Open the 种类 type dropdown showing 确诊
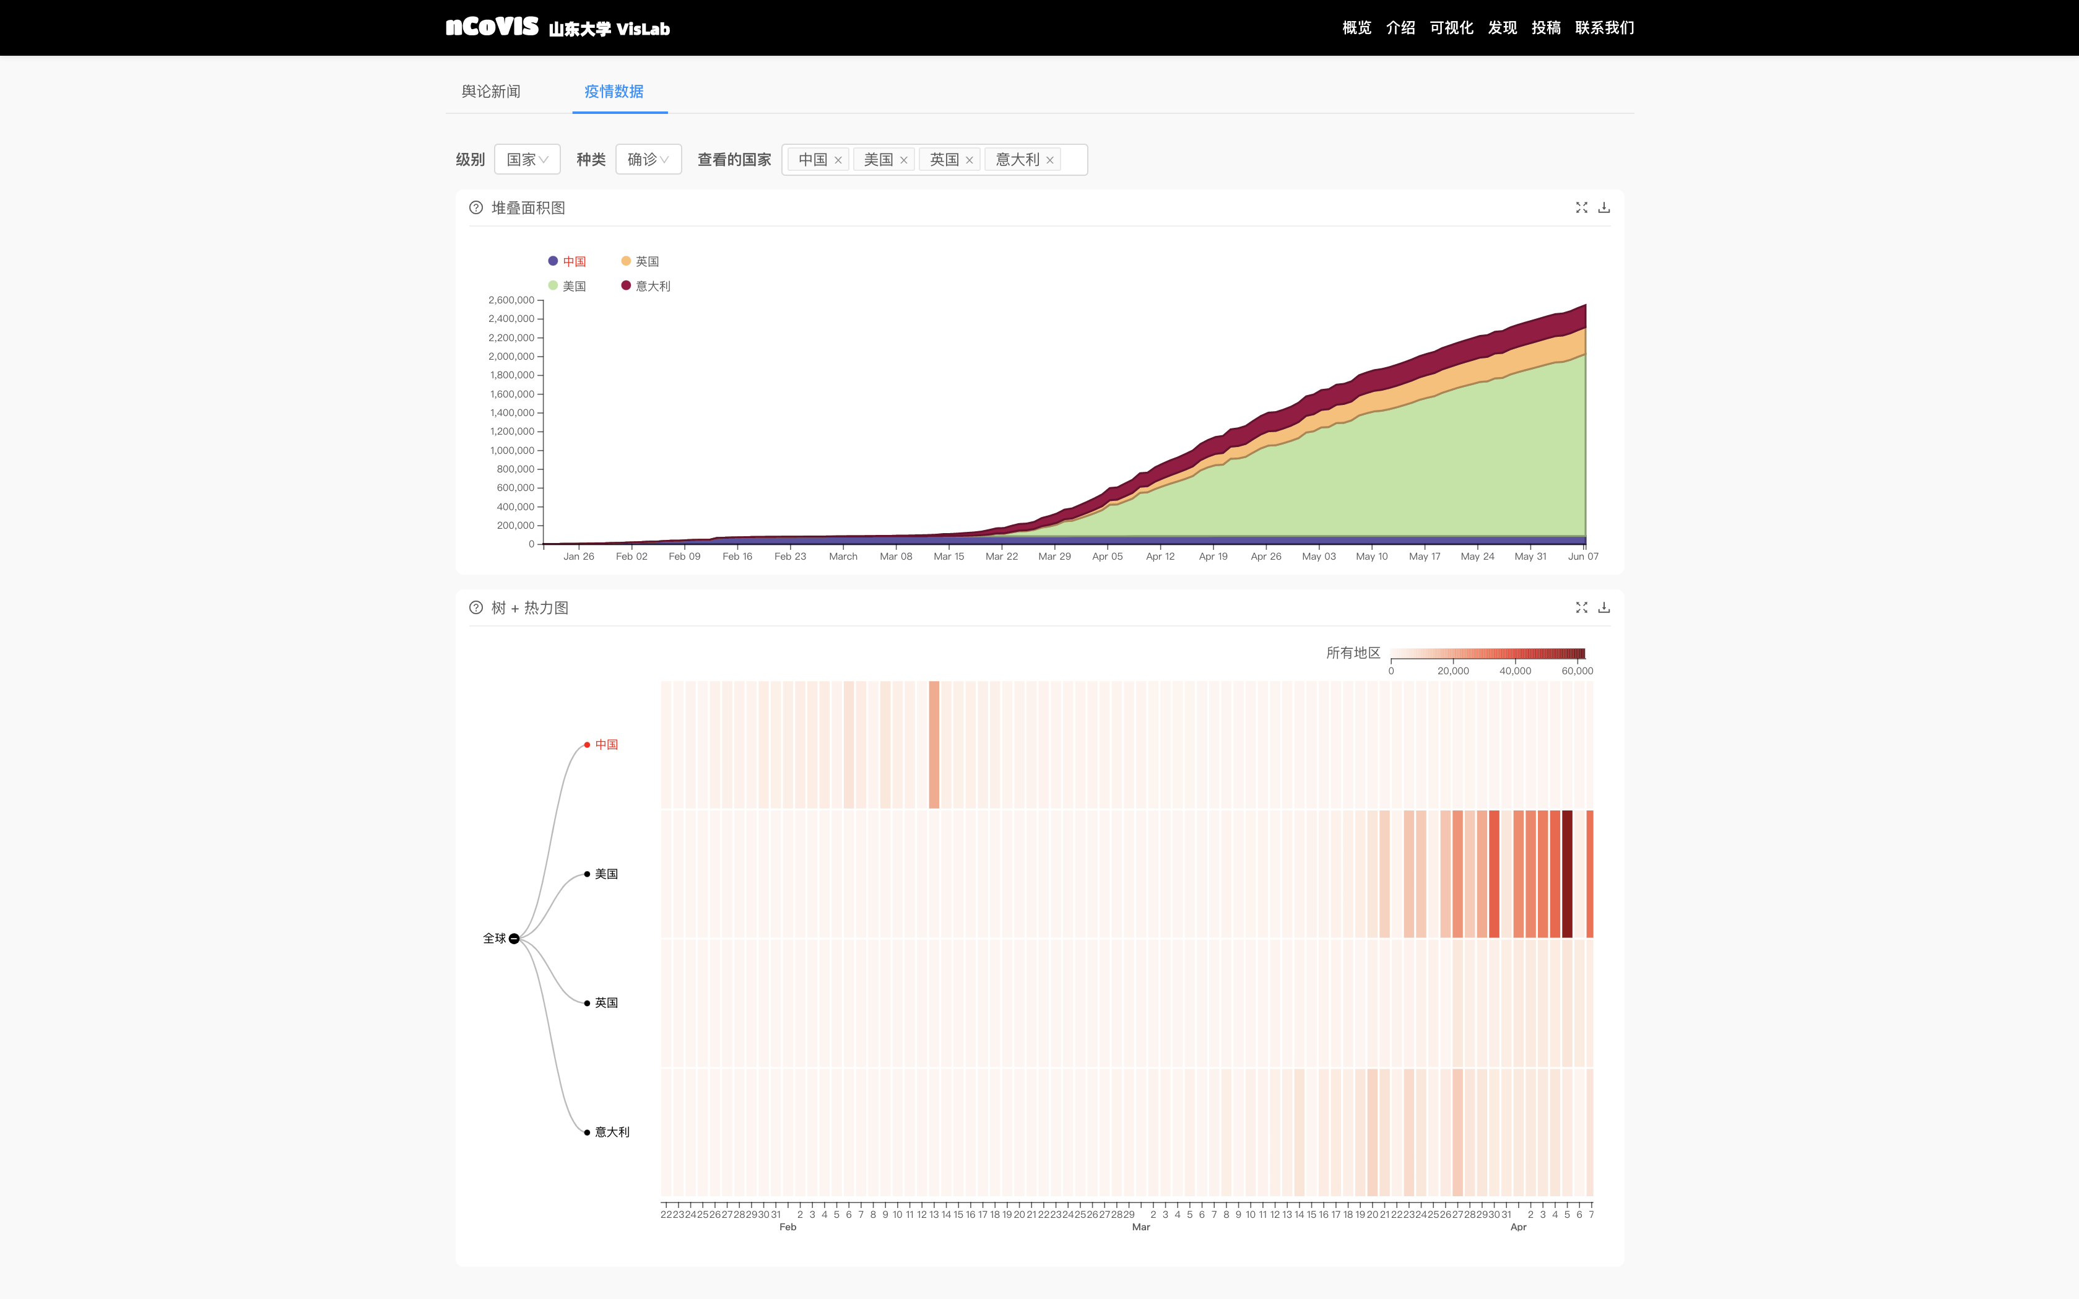Viewport: 2079px width, 1299px height. 648,160
